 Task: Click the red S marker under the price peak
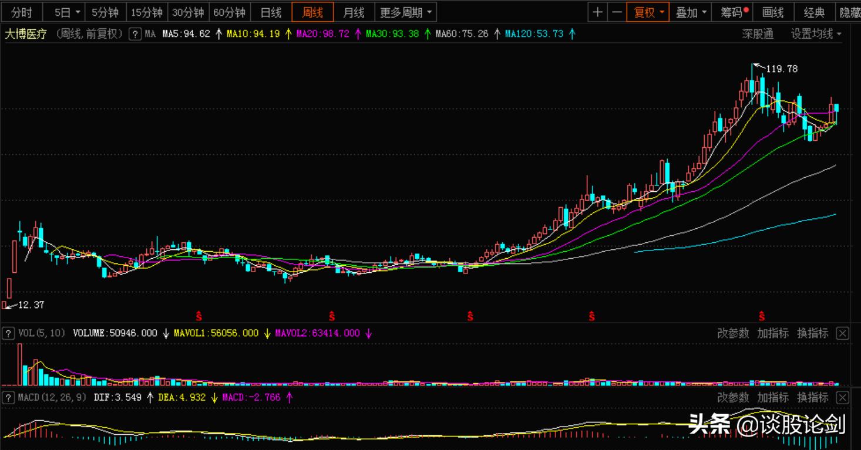[762, 316]
